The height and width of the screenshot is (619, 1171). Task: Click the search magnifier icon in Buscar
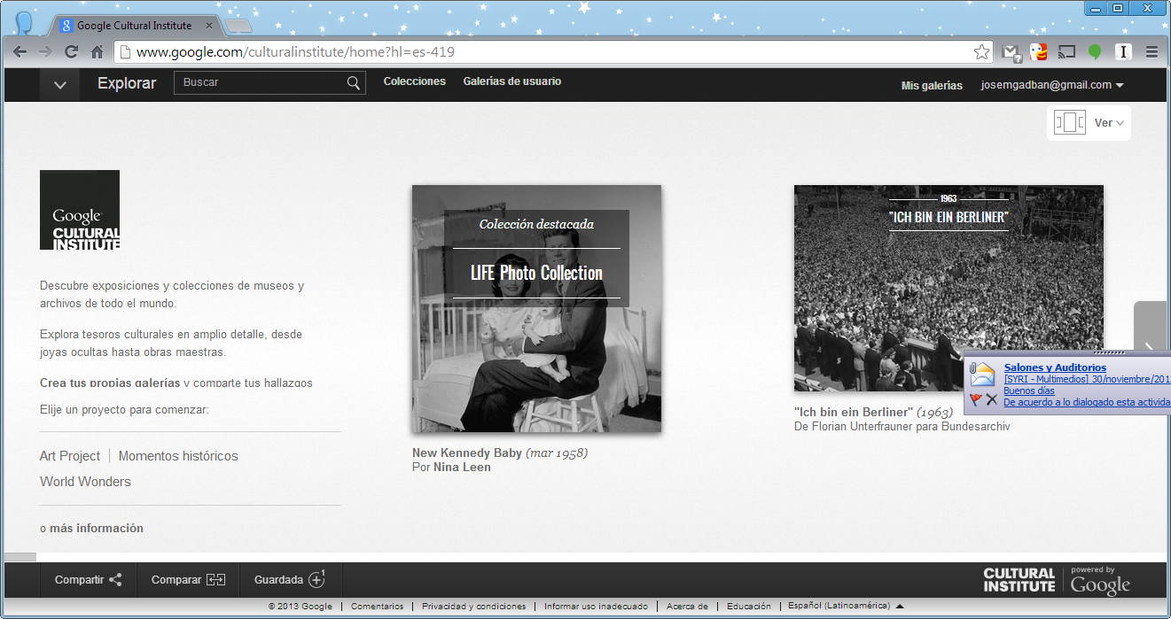354,83
